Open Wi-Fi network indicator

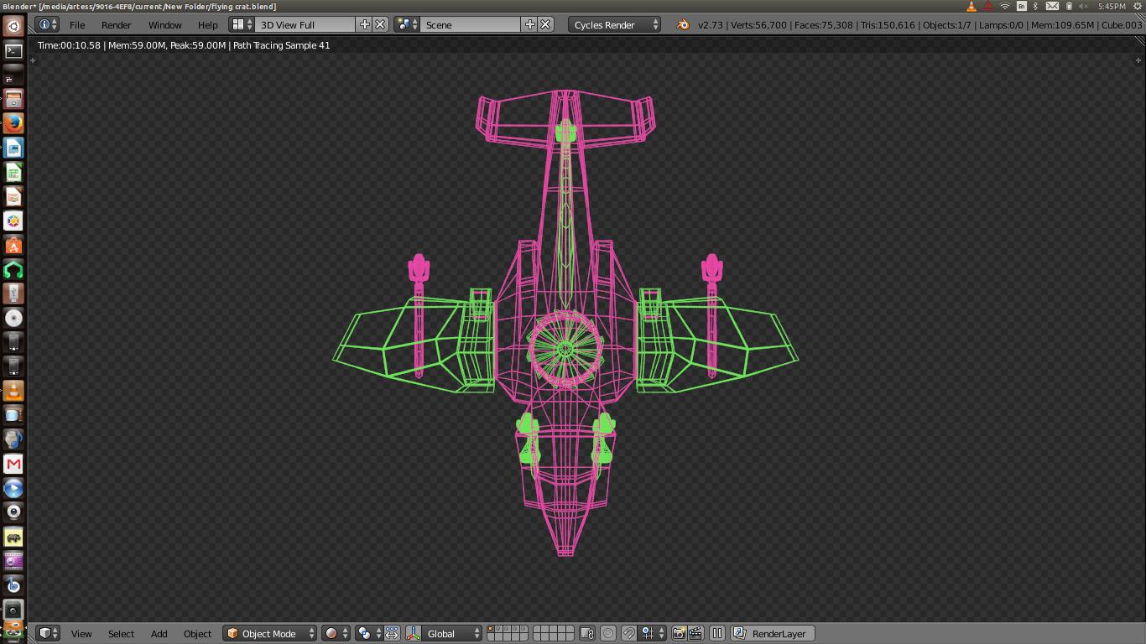(x=1004, y=6)
